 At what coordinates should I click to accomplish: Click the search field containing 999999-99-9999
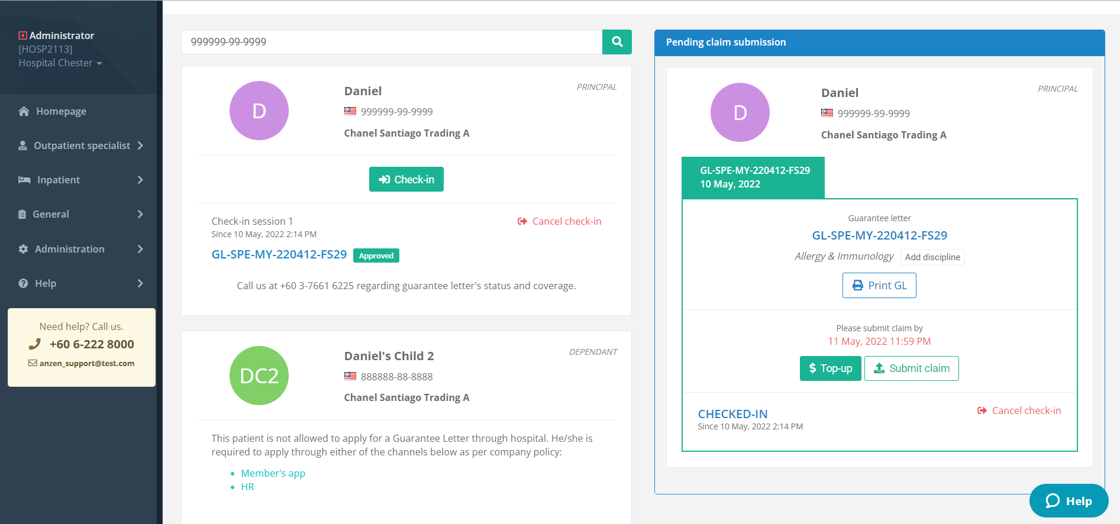(x=392, y=42)
